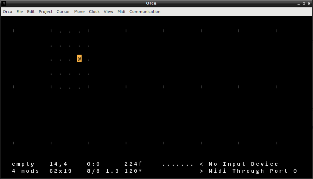Screen dimensions: 313x179
Task: Open the File menu
Action: [x=20, y=12]
